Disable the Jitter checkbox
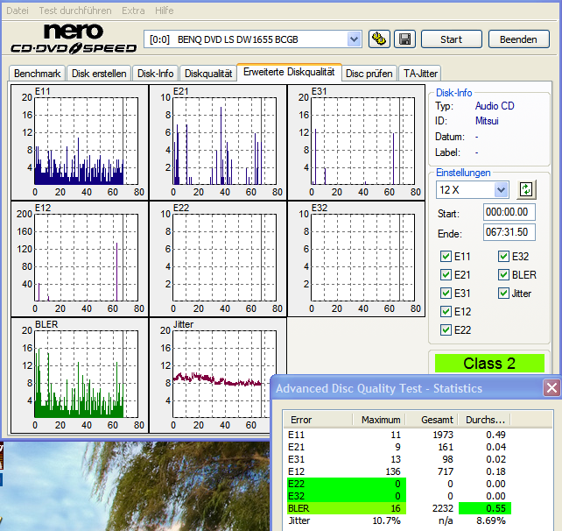Viewport: 562px width, 531px height. pos(505,294)
